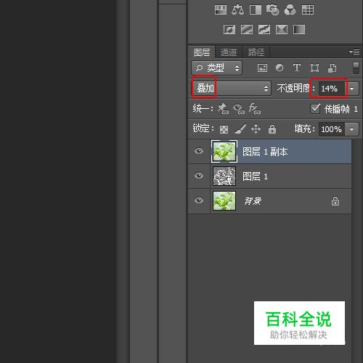Image resolution: width=363 pixels, height=363 pixels.
Task: Open the layers panel flyout menu
Action: click(x=354, y=52)
